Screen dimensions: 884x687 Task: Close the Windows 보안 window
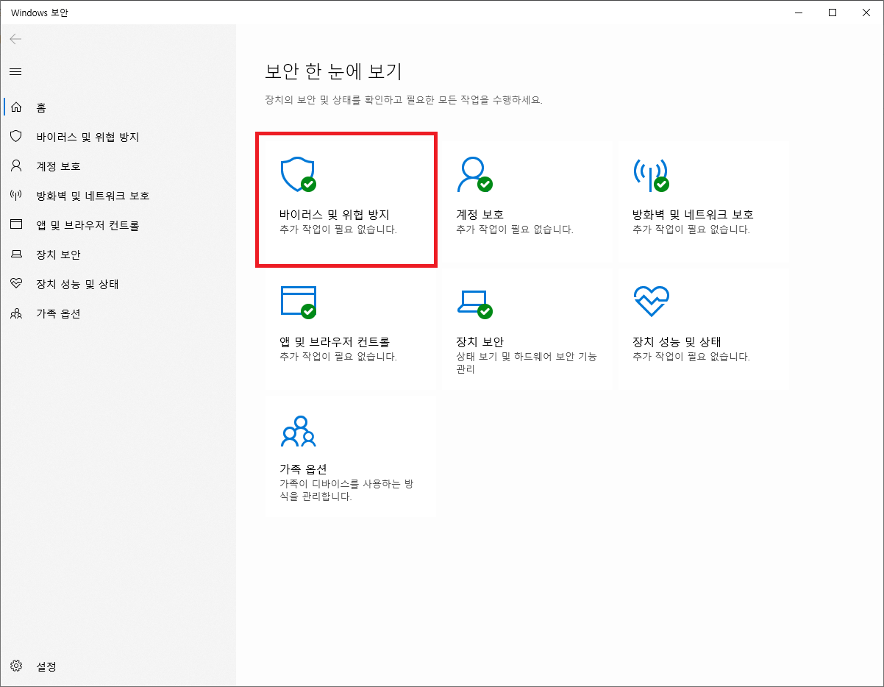pos(866,13)
